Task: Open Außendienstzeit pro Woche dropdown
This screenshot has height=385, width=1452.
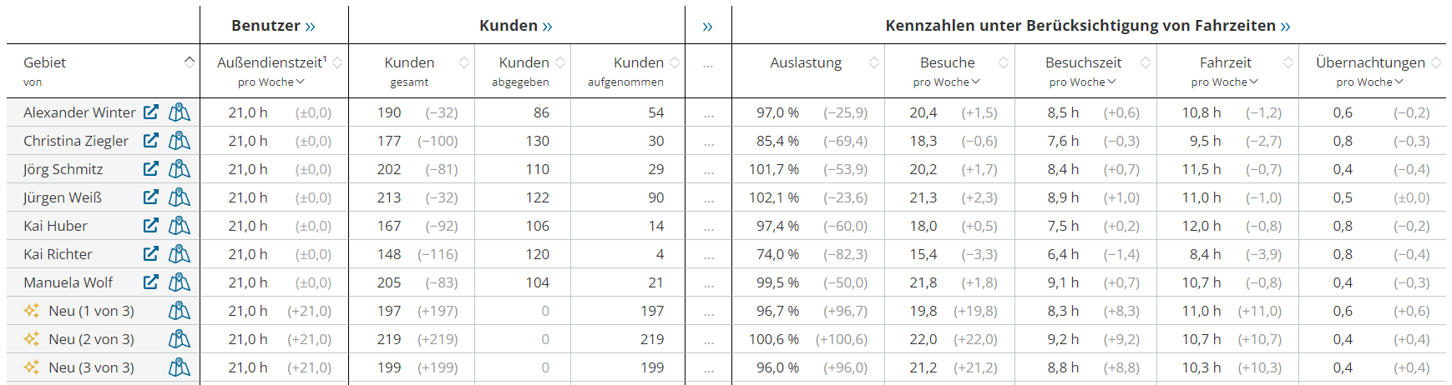Action: 271,82
